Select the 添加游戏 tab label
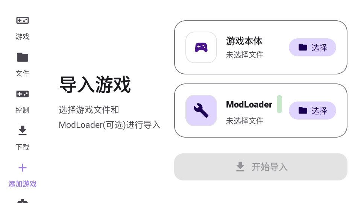The width and height of the screenshot is (361, 203). [x=22, y=184]
